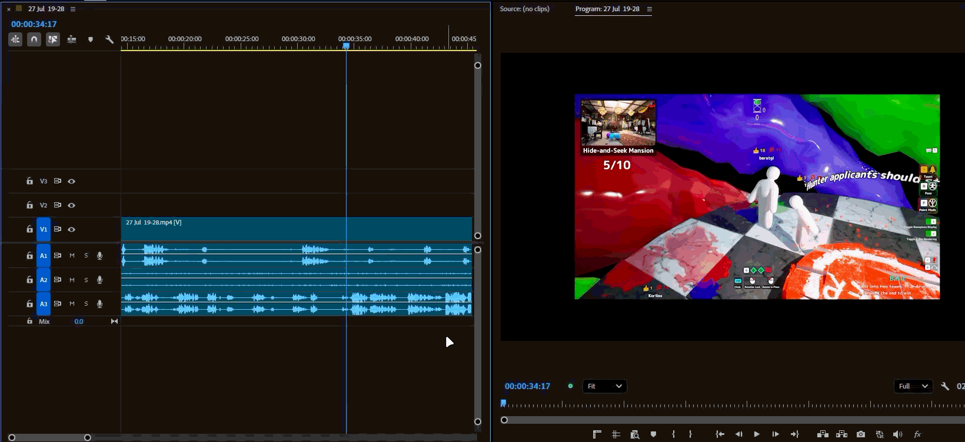The width and height of the screenshot is (965, 442).
Task: Play the sequence in Program Monitor
Action: [x=757, y=434]
